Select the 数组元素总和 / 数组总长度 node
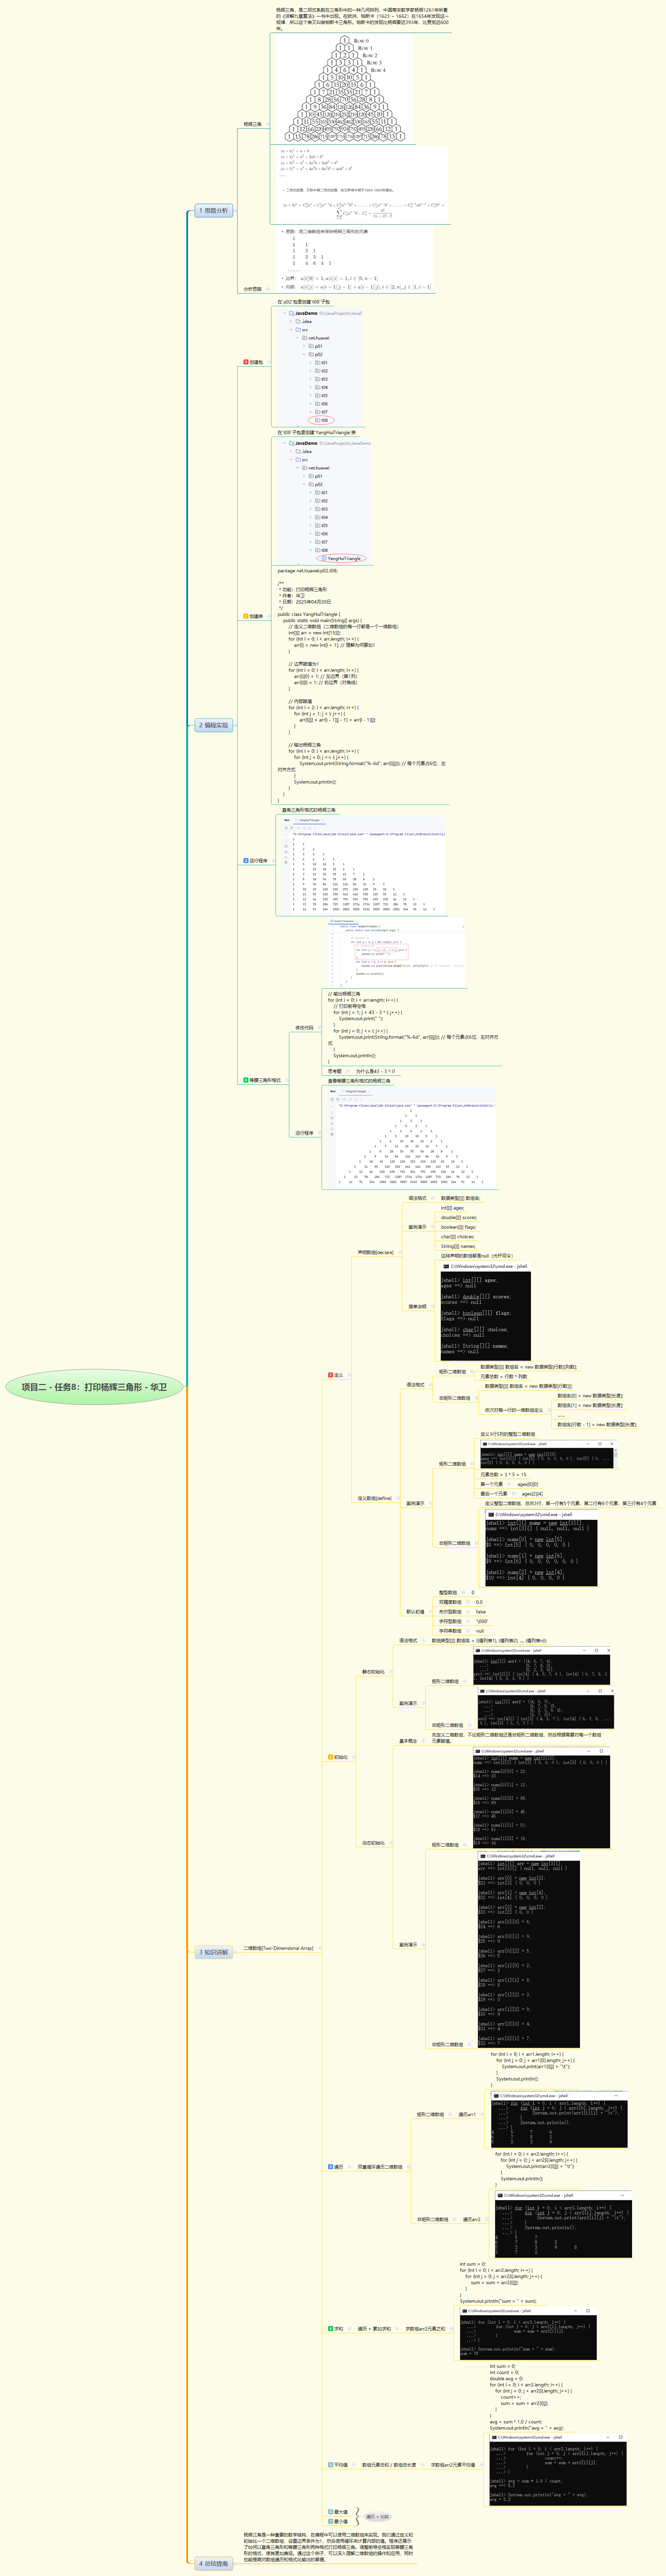This screenshot has height=2576, width=666. [x=389, y=2465]
